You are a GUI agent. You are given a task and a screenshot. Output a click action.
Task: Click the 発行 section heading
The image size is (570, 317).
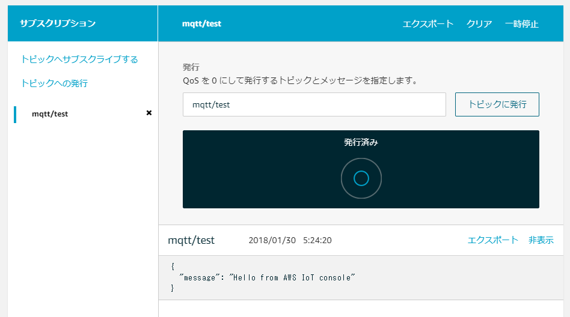pyautogui.click(x=191, y=67)
